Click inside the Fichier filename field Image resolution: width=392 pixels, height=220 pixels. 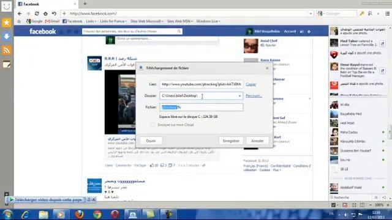pyautogui.click(x=202, y=108)
